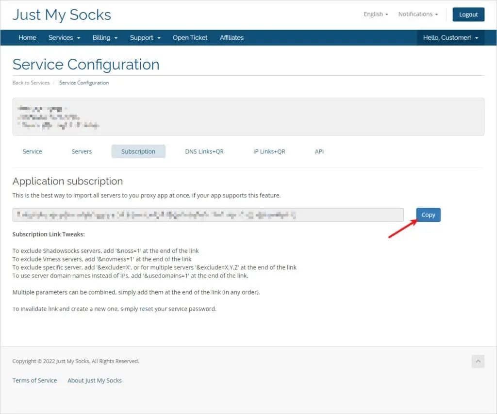Navigate to Affiliates page
The height and width of the screenshot is (414, 497).
point(232,38)
